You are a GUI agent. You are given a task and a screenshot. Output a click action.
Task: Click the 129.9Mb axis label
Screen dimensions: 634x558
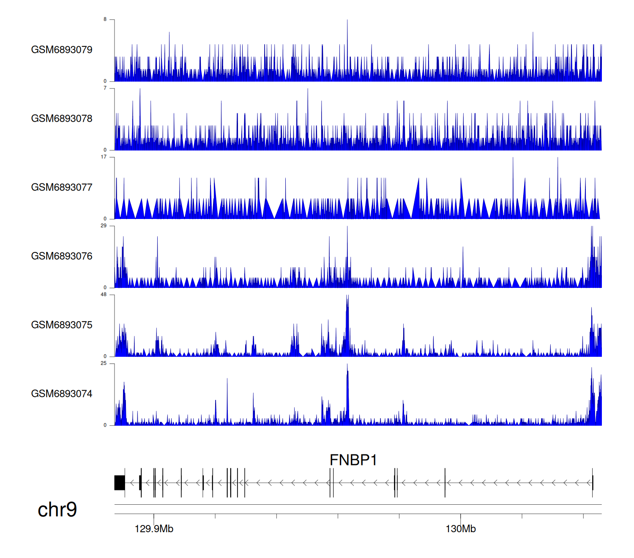(154, 529)
